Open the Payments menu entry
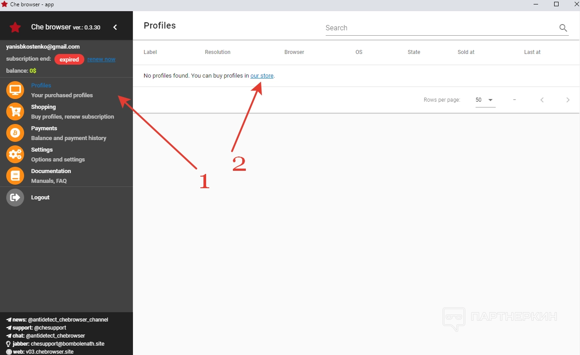The image size is (580, 355). point(44,128)
